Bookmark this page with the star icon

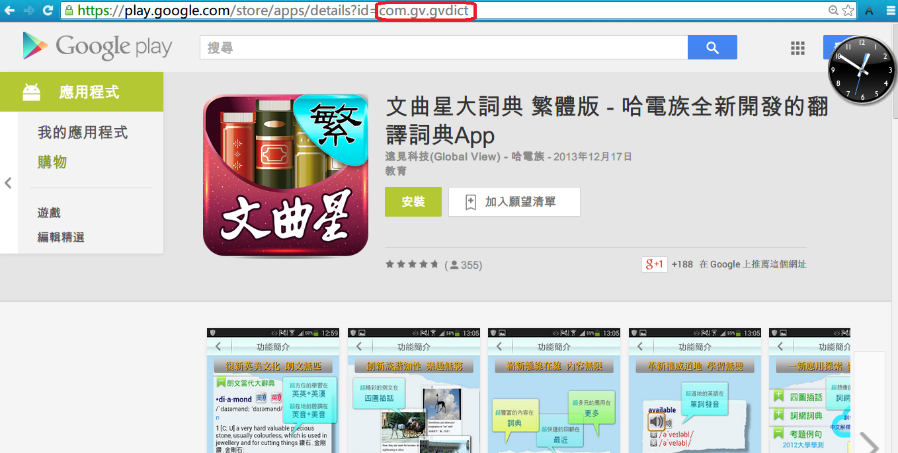[848, 11]
